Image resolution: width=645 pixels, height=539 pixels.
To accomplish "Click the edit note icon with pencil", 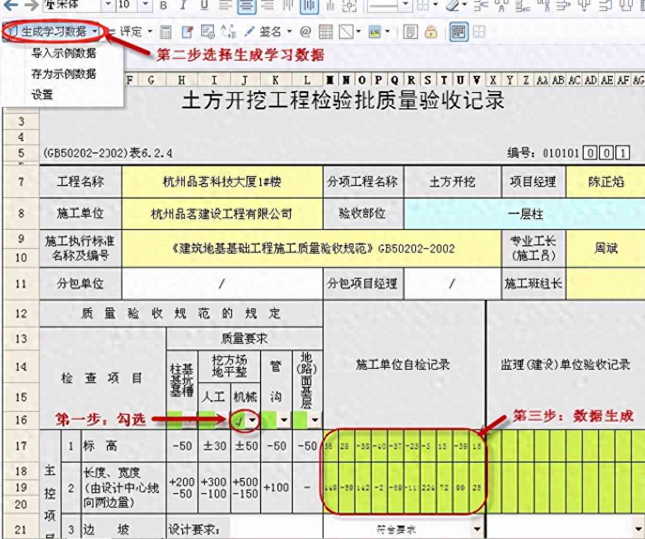I will click(187, 32).
